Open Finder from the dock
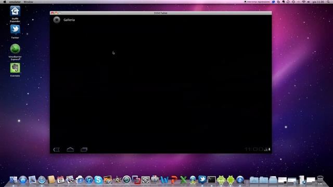Viewport: 333px width, 187px height. [x=14, y=180]
